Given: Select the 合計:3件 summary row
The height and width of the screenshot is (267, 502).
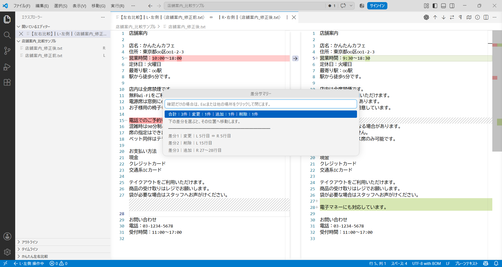Looking at the screenshot, I should pyautogui.click(x=261, y=114).
